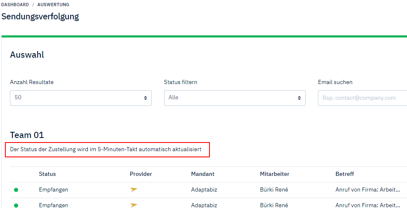Click Adaptabiz in the second row
The height and width of the screenshot is (208, 407).
[x=204, y=205]
